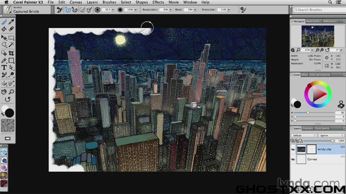Viewport: 346px width, 194px height.
Task: Select the Text tool
Action: 4,67
